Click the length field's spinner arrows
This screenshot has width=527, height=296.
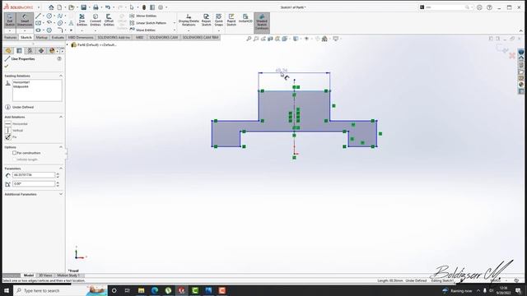pos(58,175)
